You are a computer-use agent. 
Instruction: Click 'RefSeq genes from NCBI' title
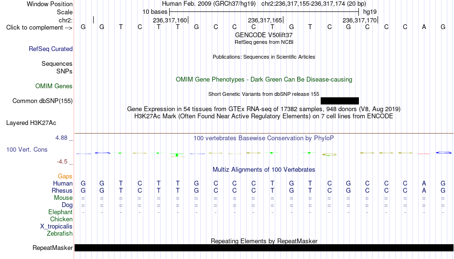264,42
